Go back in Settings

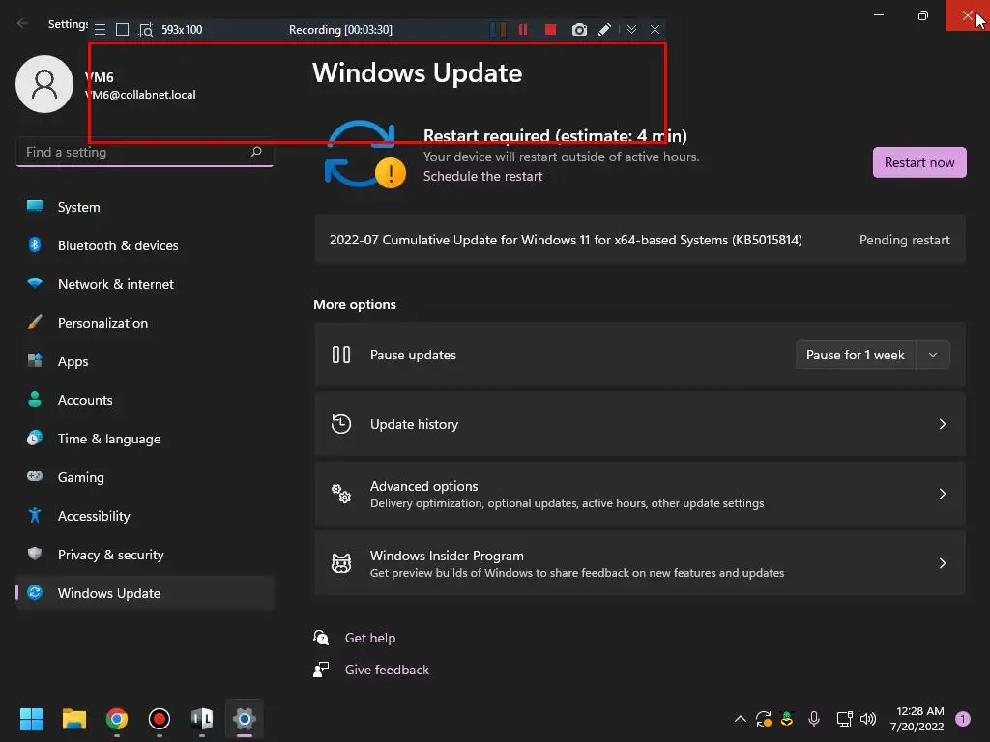23,23
